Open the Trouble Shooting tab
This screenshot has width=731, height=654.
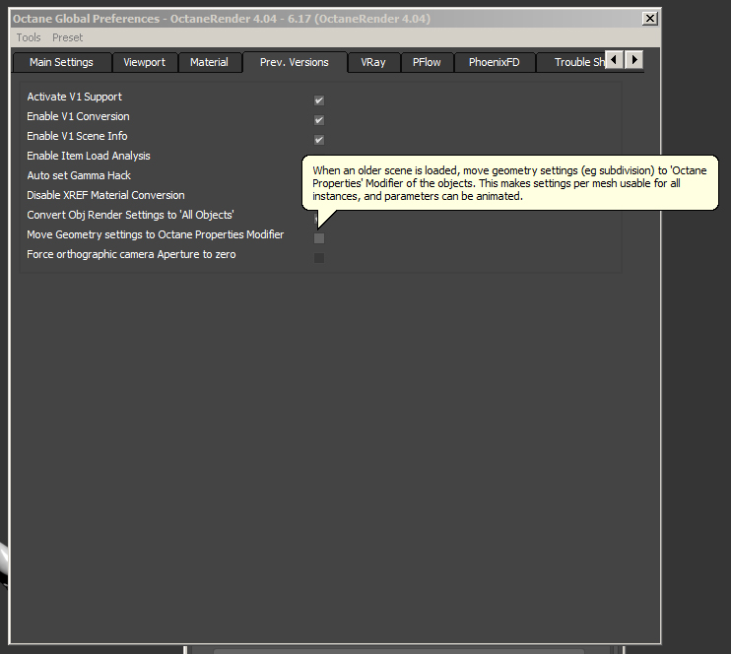click(x=571, y=62)
